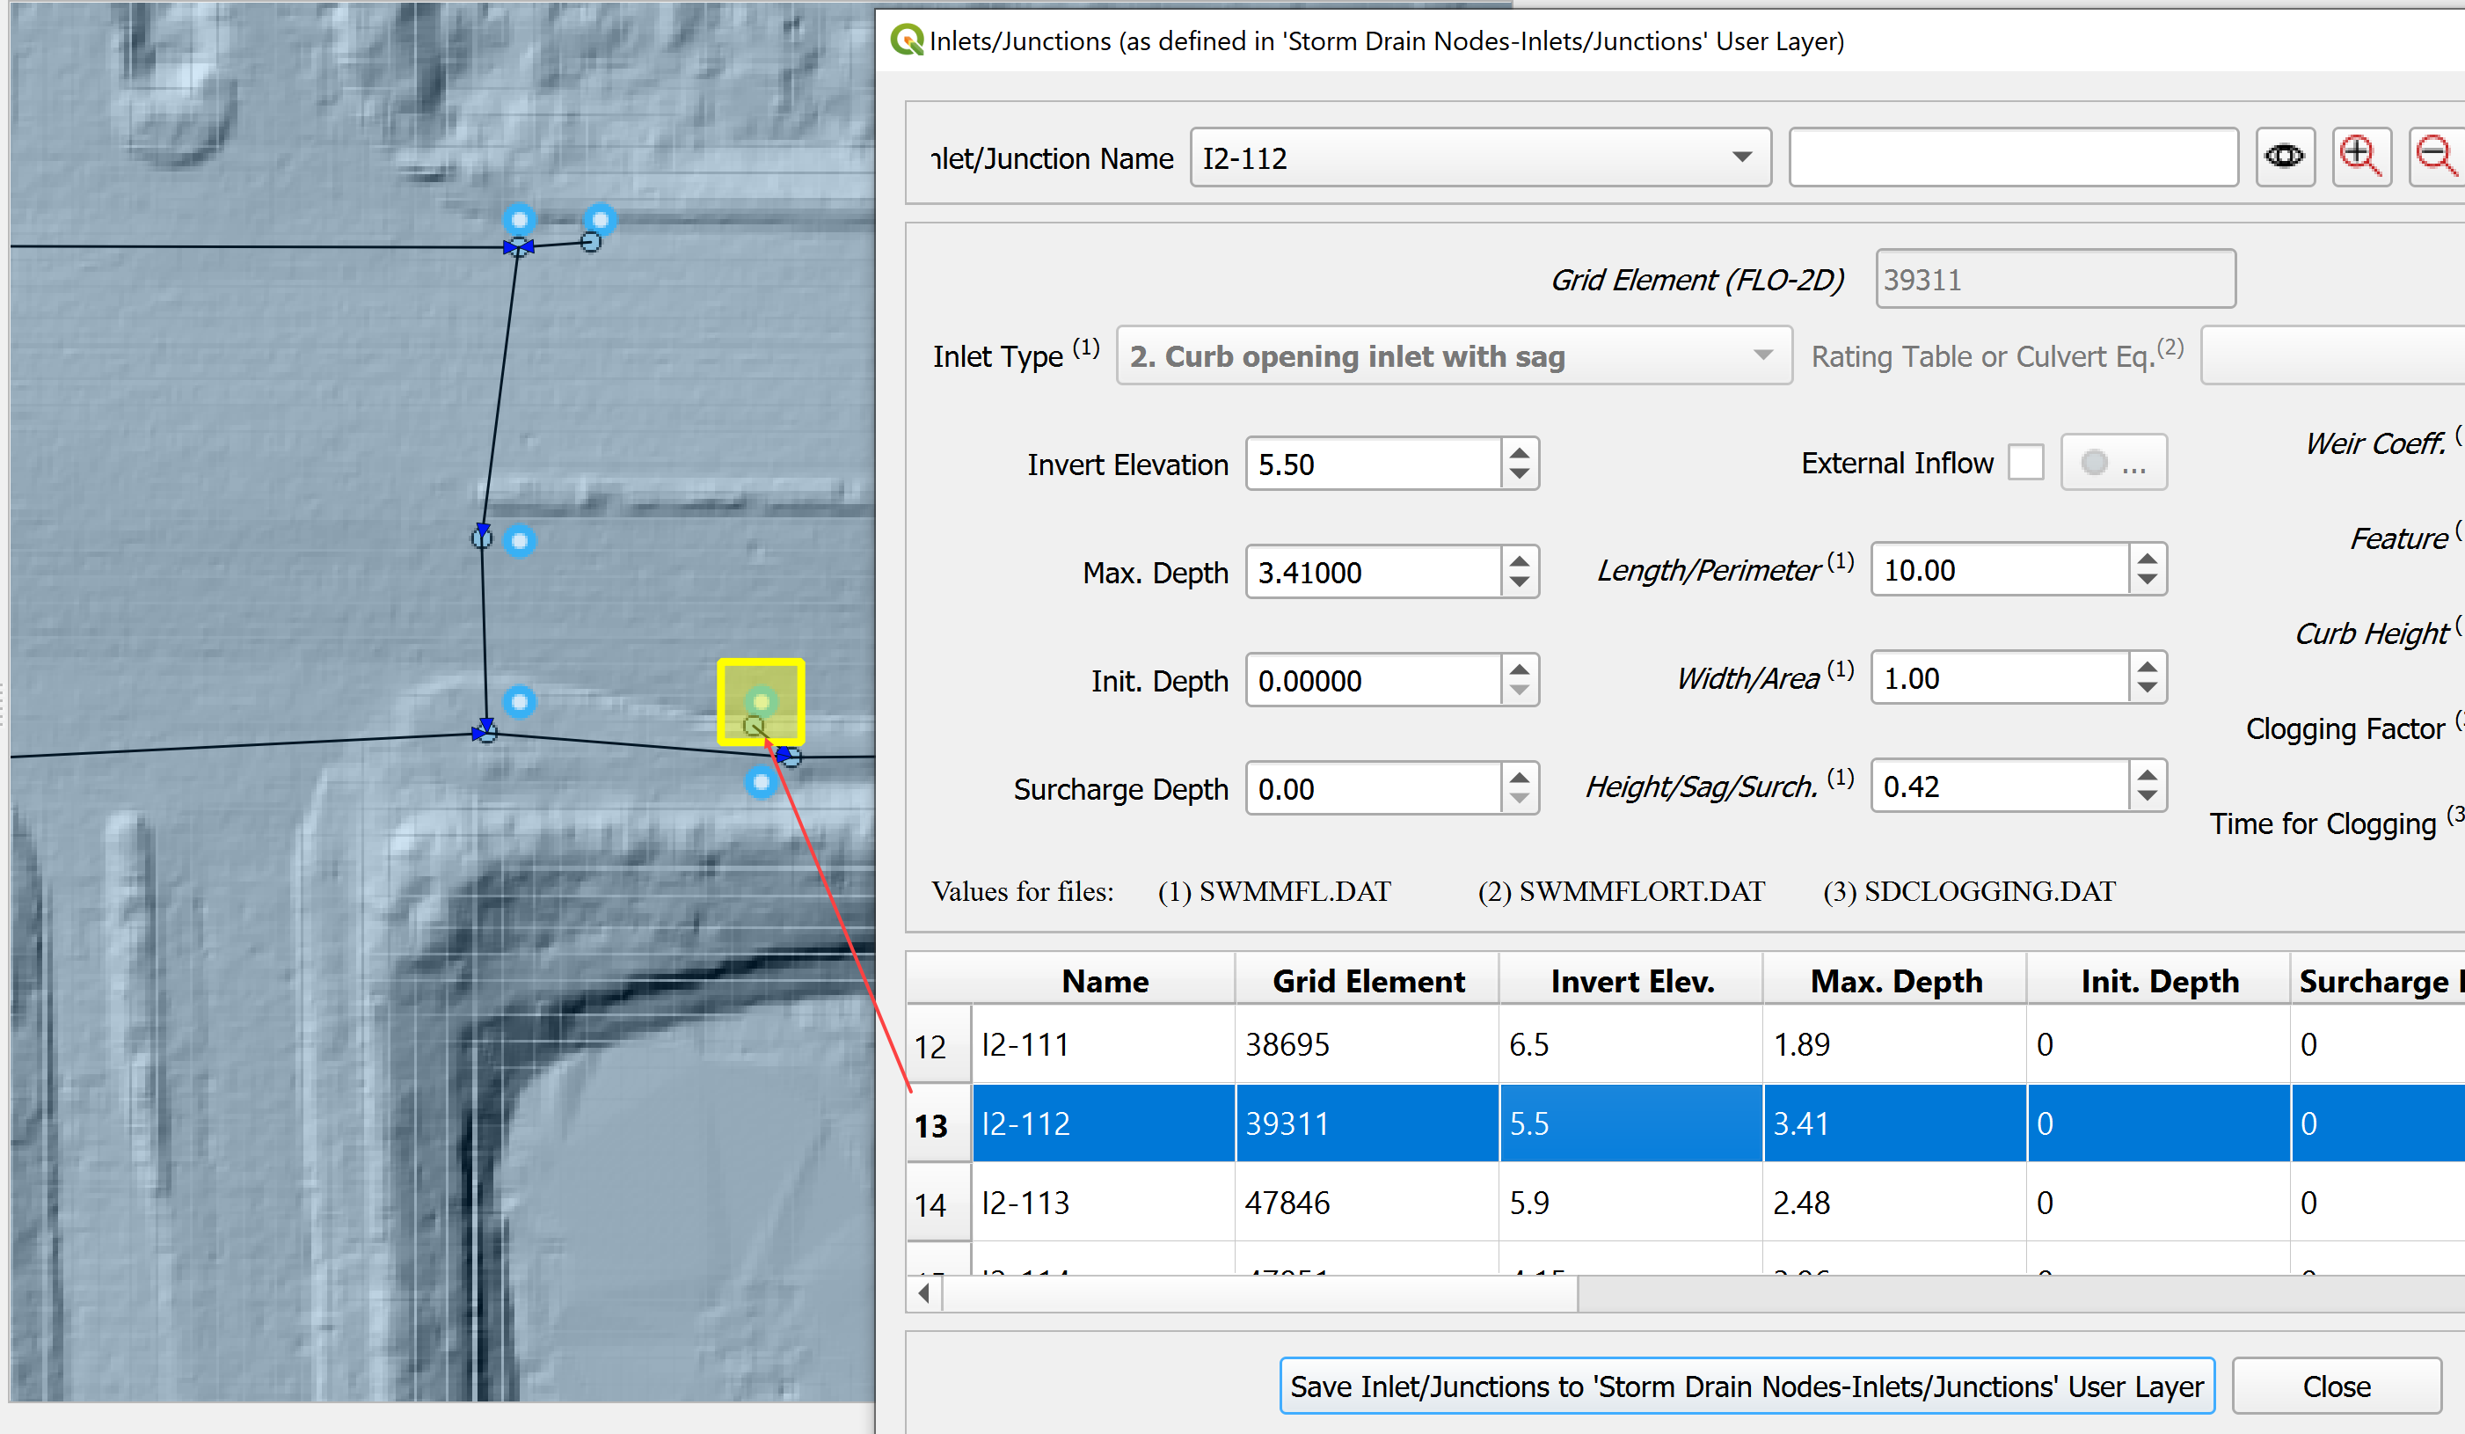Decrease the Max. Depth value with down arrow

click(1519, 582)
